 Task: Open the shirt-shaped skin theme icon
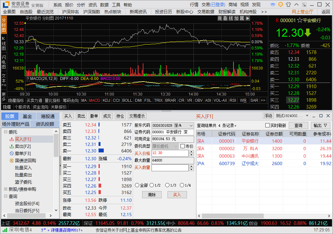288,5
